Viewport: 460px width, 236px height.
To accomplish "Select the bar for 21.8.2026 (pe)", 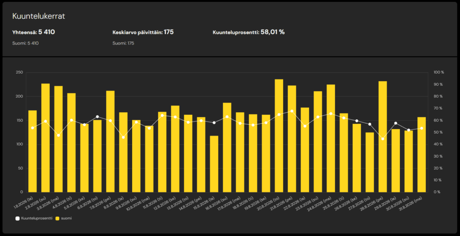I will (292, 139).
